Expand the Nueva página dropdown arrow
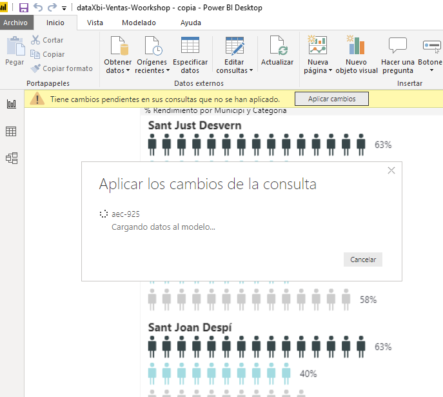443x397 pixels. pos(330,70)
